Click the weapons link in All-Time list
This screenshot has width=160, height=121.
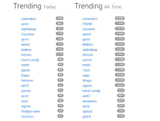pos(90,101)
